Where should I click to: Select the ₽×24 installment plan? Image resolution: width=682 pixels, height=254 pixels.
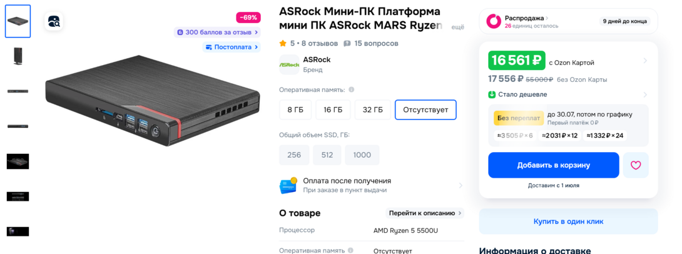tap(605, 135)
